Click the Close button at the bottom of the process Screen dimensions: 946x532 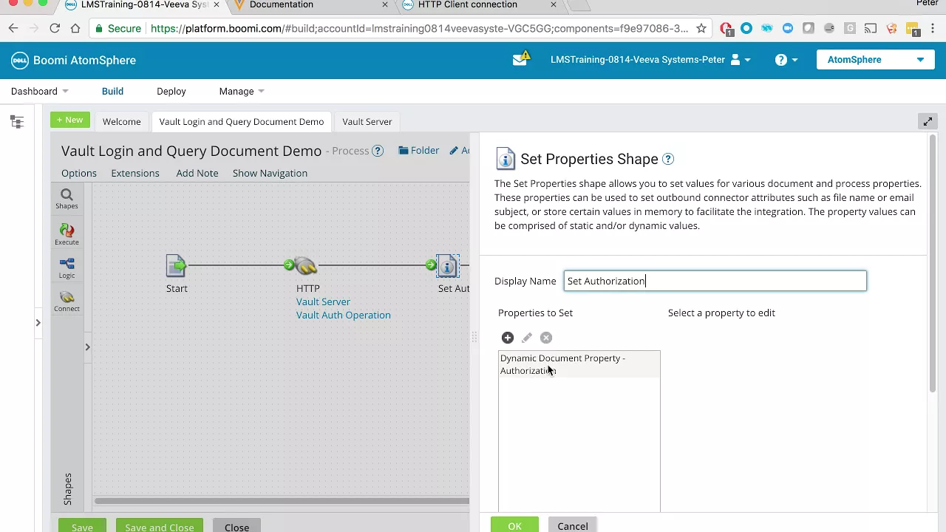tap(236, 526)
